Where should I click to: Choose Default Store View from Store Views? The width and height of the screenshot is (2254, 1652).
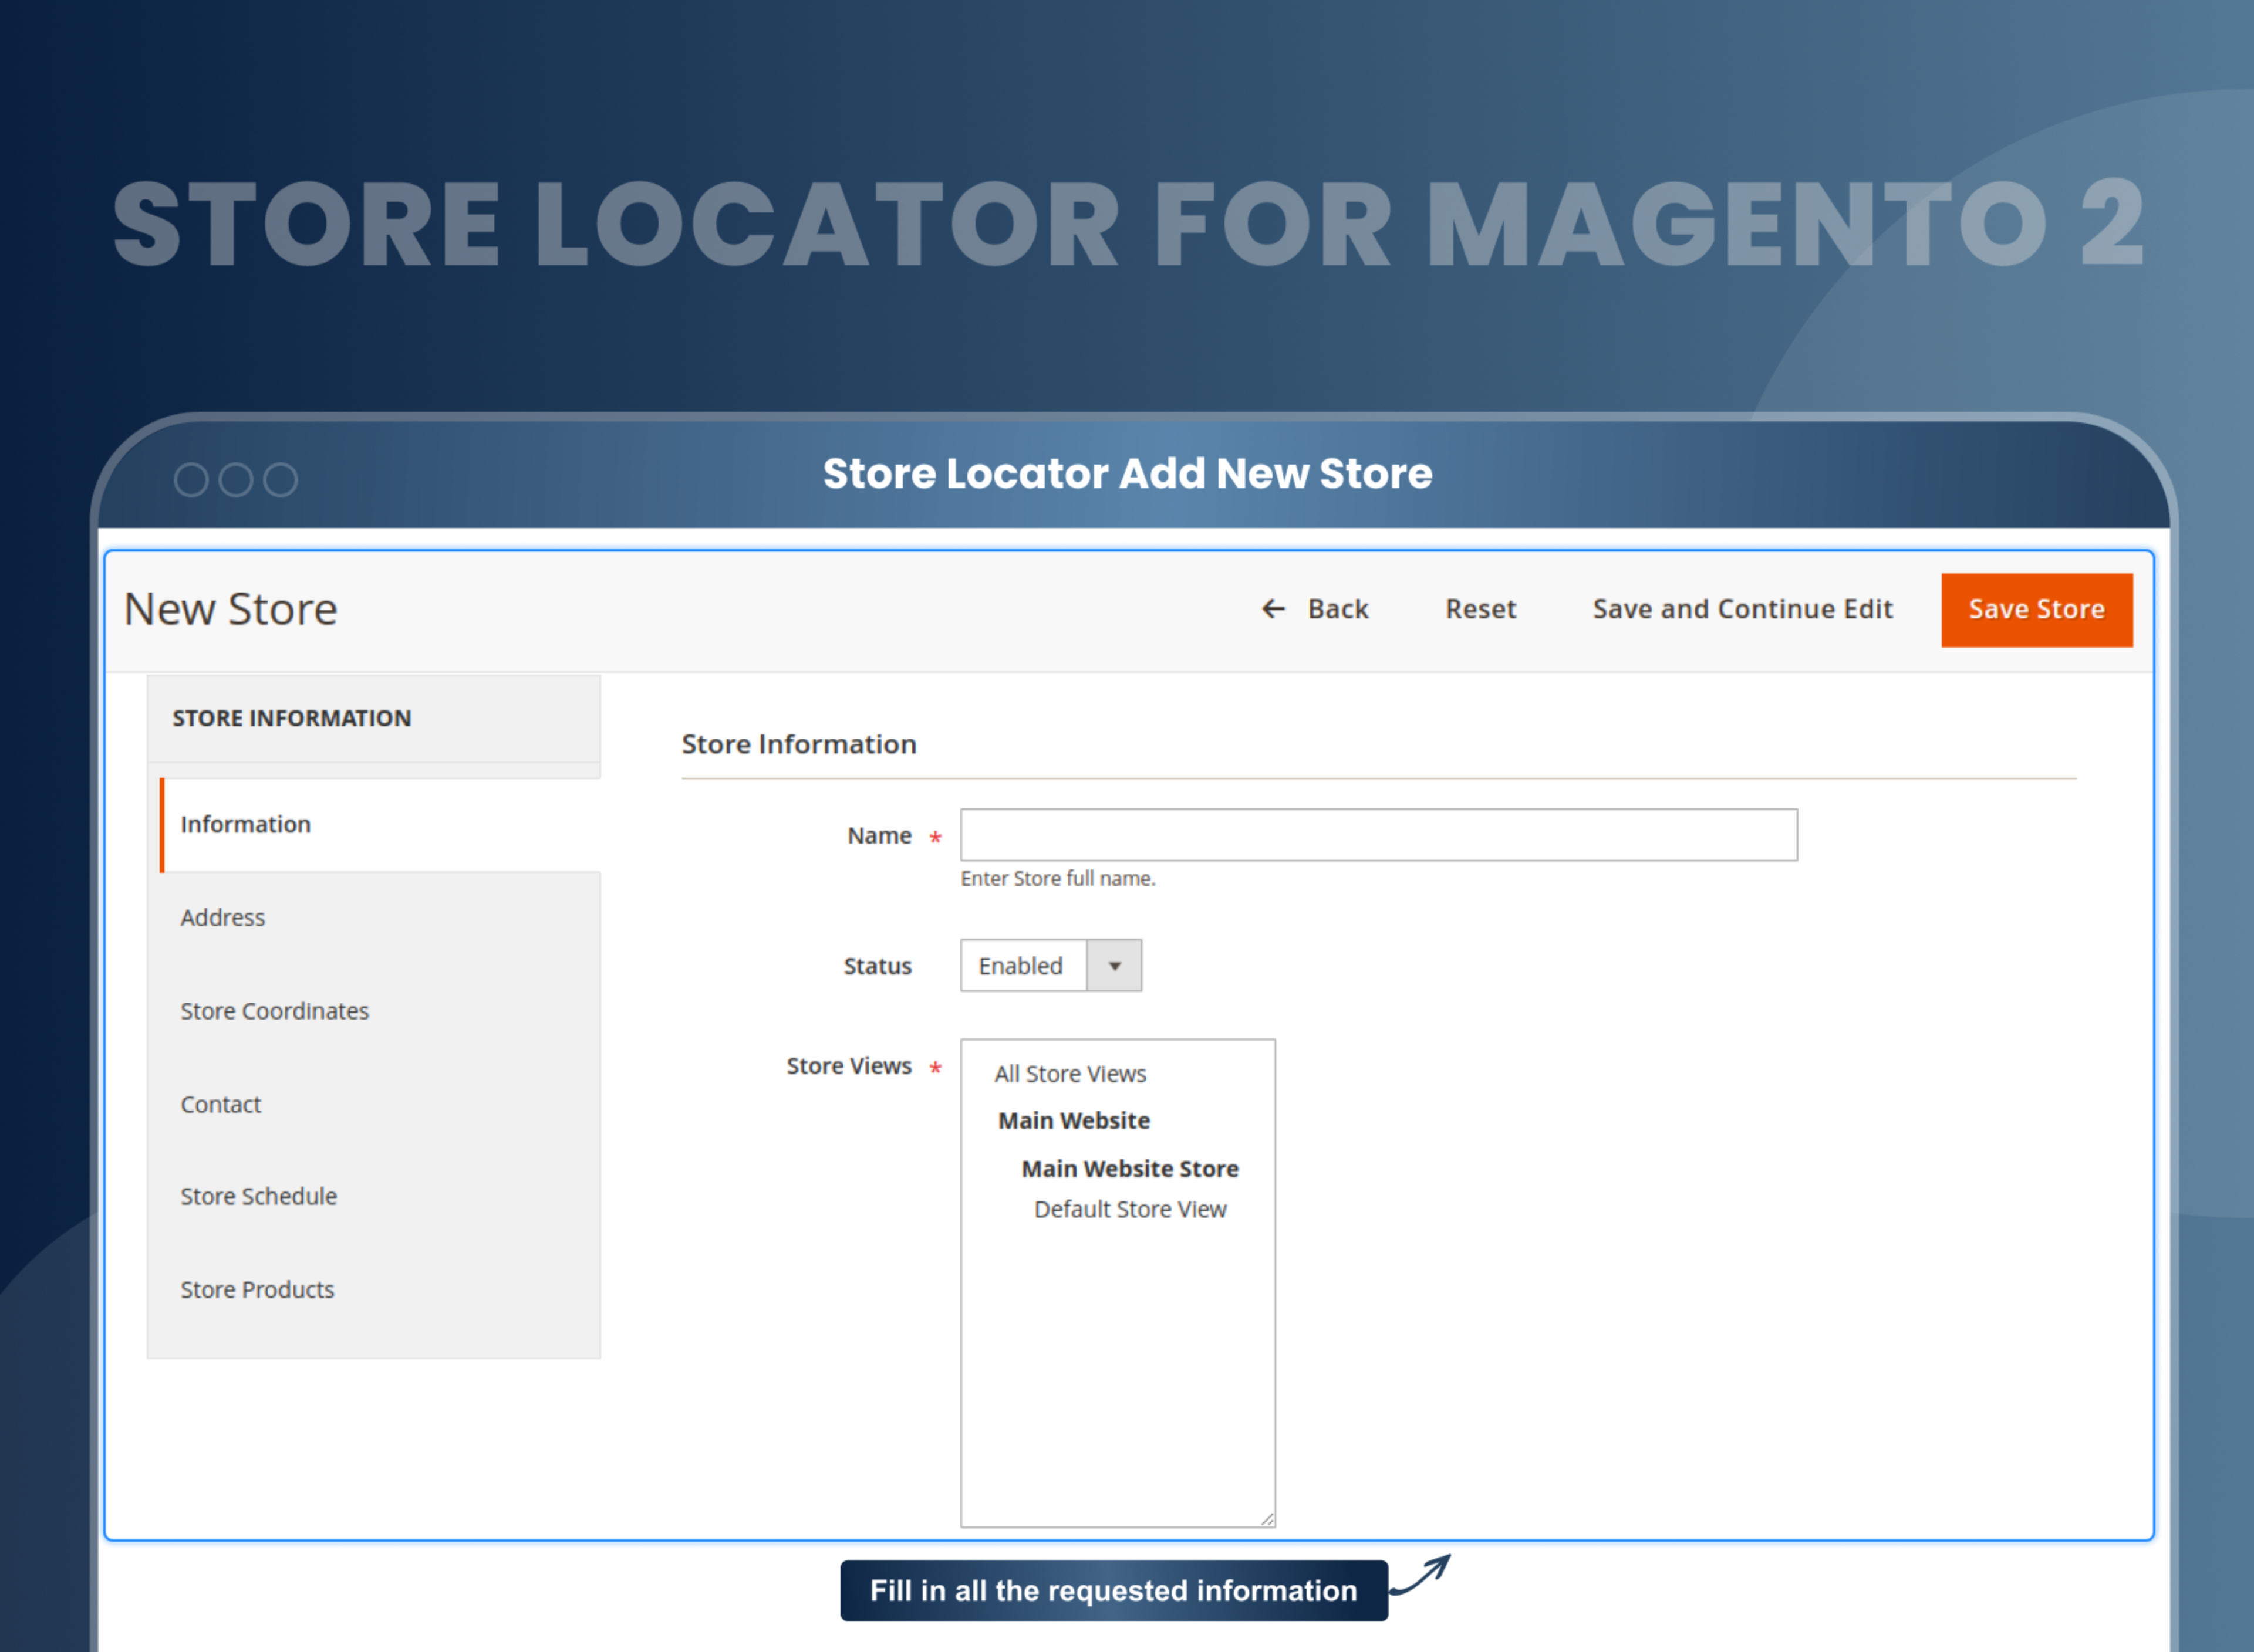pos(1129,1208)
